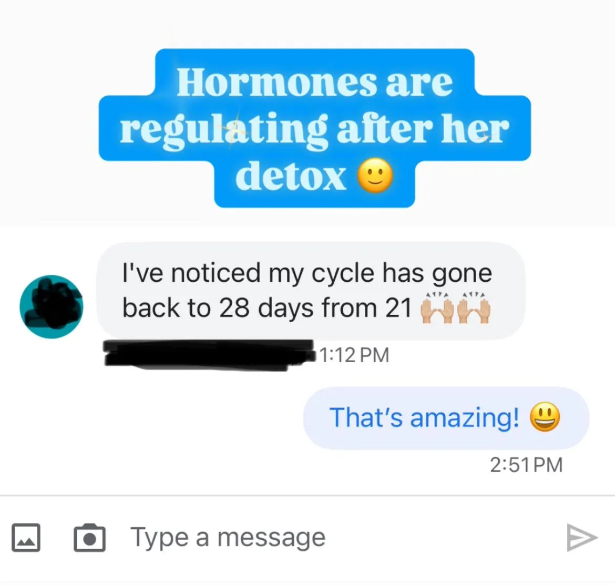Open the sender's blacked-out profile avatar
The image size is (615, 585).
point(52,306)
